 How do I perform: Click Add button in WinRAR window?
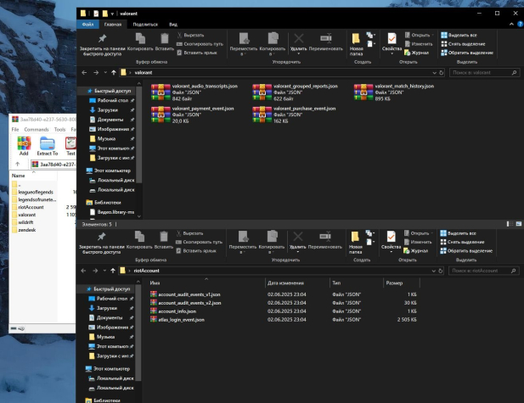click(x=24, y=146)
